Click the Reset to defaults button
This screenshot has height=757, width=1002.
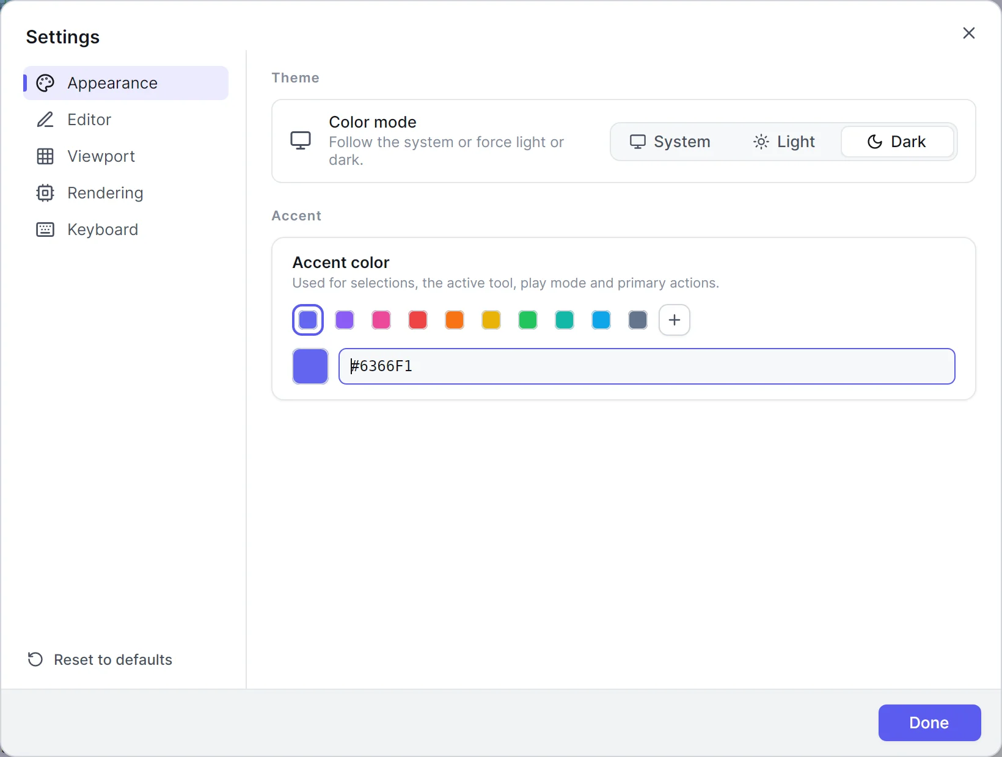[100, 659]
